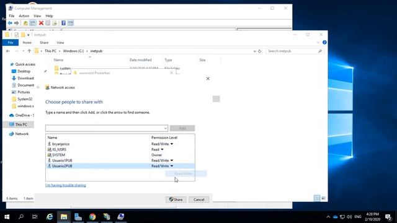Screen dimensions: 397x223
Task: Click the Share button
Action: tap(176, 199)
